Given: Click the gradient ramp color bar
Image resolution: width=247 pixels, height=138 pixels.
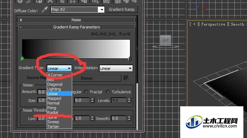Looking at the screenshot, I should [76, 49].
